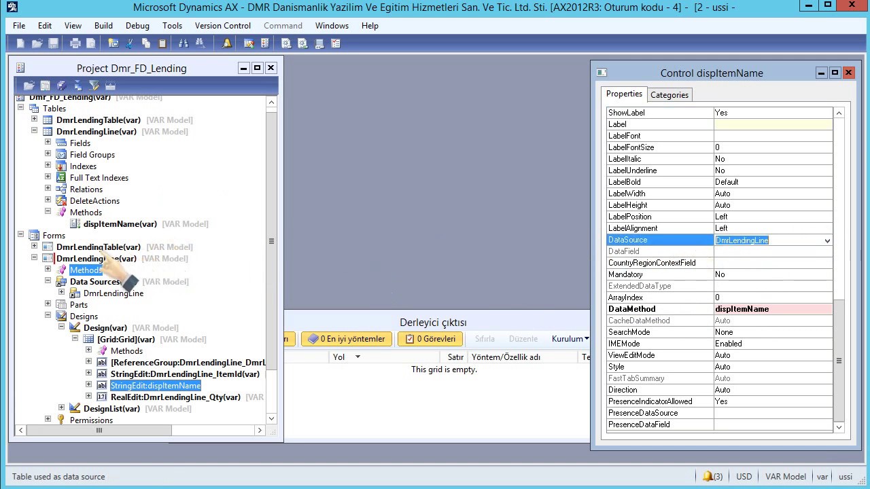870x489 pixels.
Task: Click the Paste clipboard toolbar icon
Action: 162,43
